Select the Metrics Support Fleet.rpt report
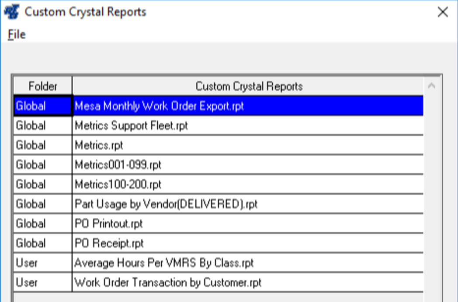Screen dimensions: 458x302 [x=131, y=126]
